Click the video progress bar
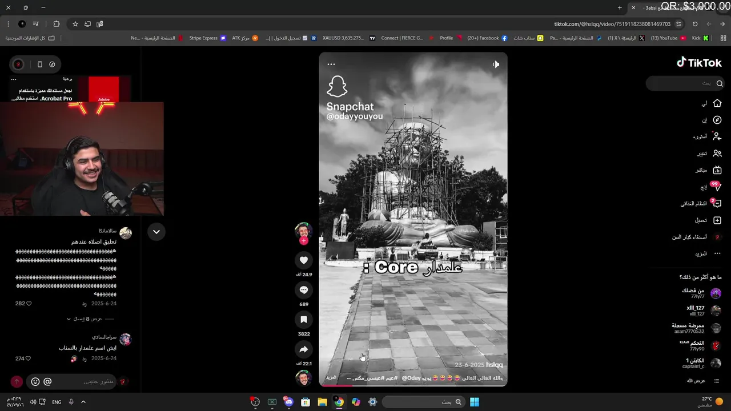731x411 pixels. 413,385
